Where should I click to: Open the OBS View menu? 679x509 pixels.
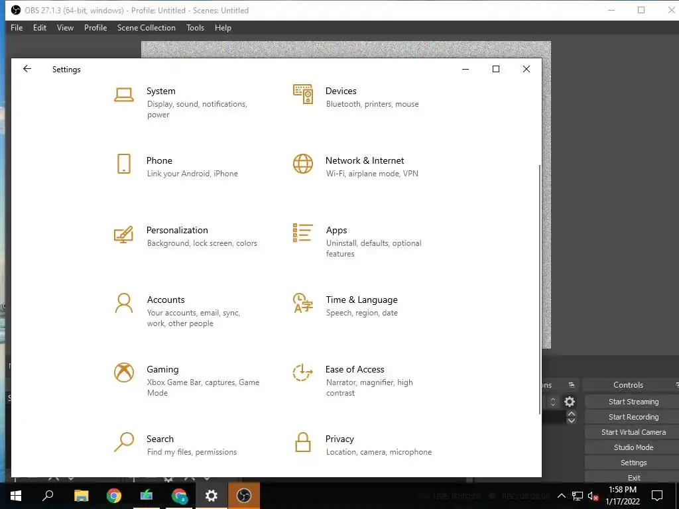[x=66, y=28]
